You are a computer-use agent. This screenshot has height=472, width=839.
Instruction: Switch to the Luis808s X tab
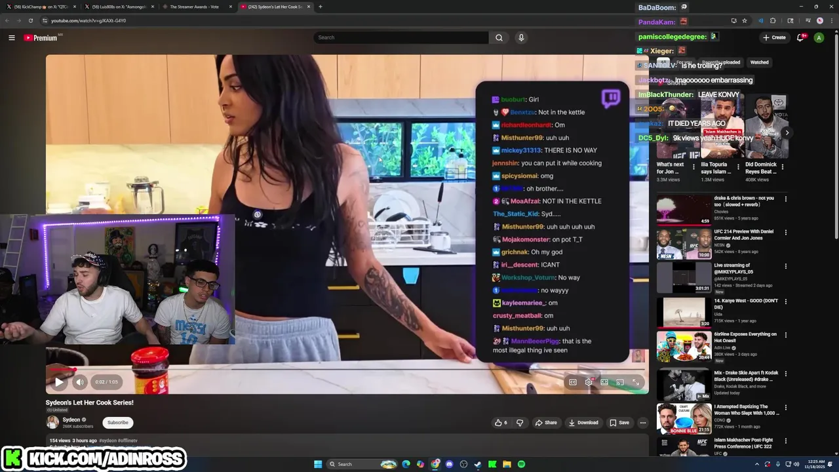[118, 7]
